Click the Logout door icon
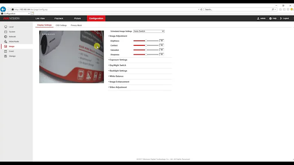The width and height of the screenshot is (294, 165). coord(281,18)
